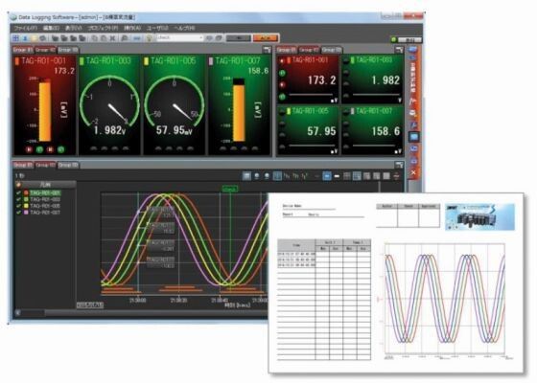Image resolution: width=537 pixels, height=383 pixels.
Task: Click the Time column header in report table
Action: [296, 245]
